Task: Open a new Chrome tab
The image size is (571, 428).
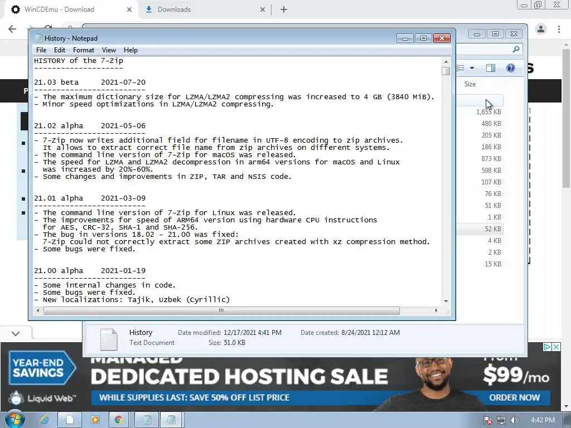Action: point(284,9)
